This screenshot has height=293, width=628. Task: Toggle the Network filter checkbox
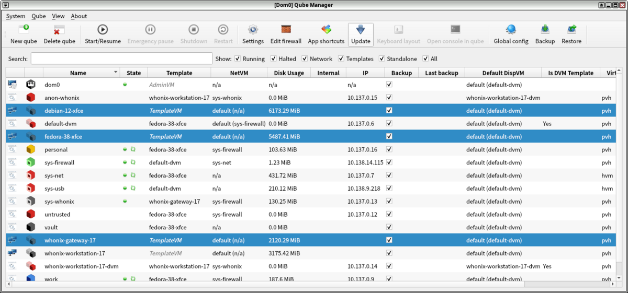(305, 58)
